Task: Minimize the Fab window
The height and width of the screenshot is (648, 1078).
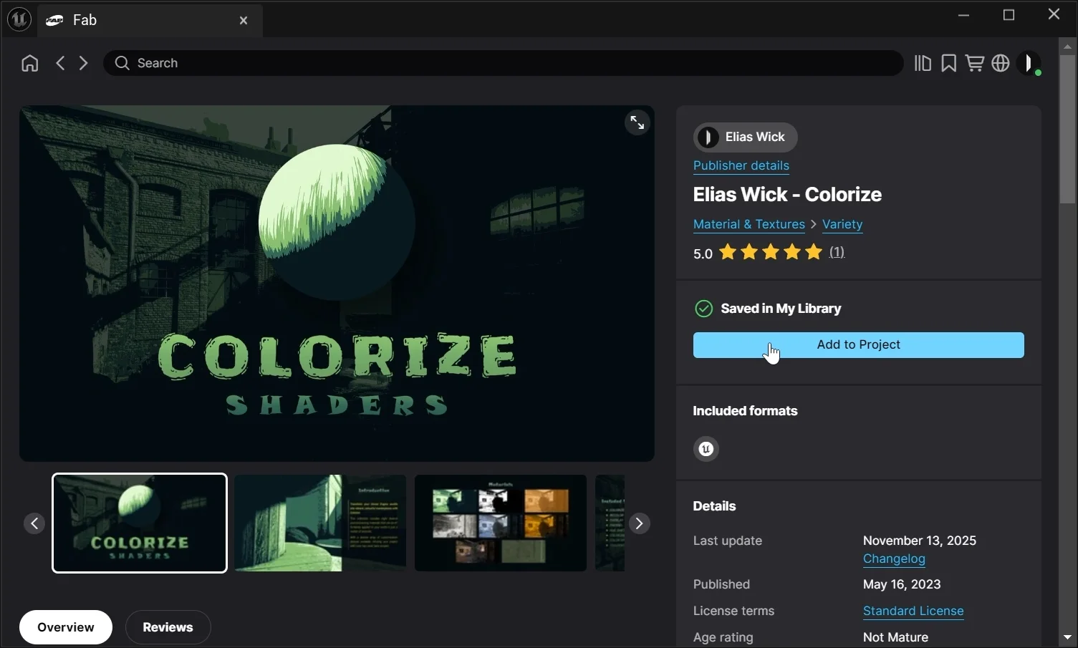Action: click(x=964, y=15)
